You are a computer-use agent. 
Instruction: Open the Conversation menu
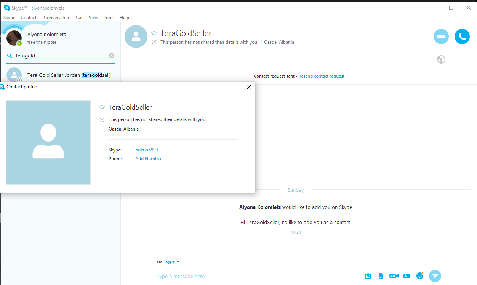(57, 18)
